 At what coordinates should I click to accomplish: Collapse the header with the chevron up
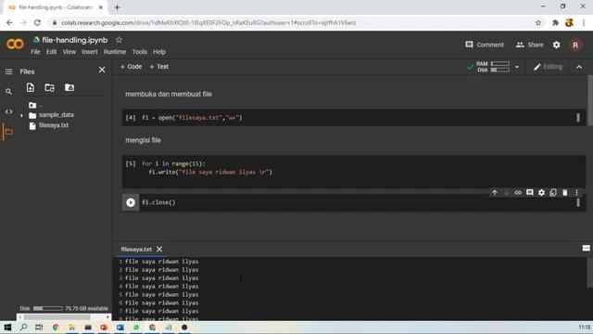pyautogui.click(x=579, y=67)
